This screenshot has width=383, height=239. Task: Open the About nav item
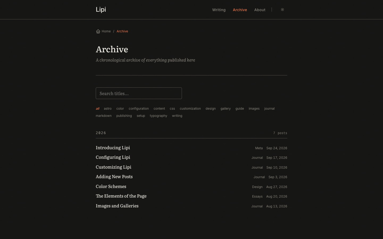(x=260, y=10)
